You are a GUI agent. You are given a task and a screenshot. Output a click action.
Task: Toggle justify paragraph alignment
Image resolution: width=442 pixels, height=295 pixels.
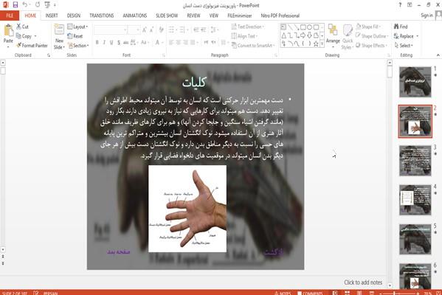pyautogui.click(x=193, y=42)
